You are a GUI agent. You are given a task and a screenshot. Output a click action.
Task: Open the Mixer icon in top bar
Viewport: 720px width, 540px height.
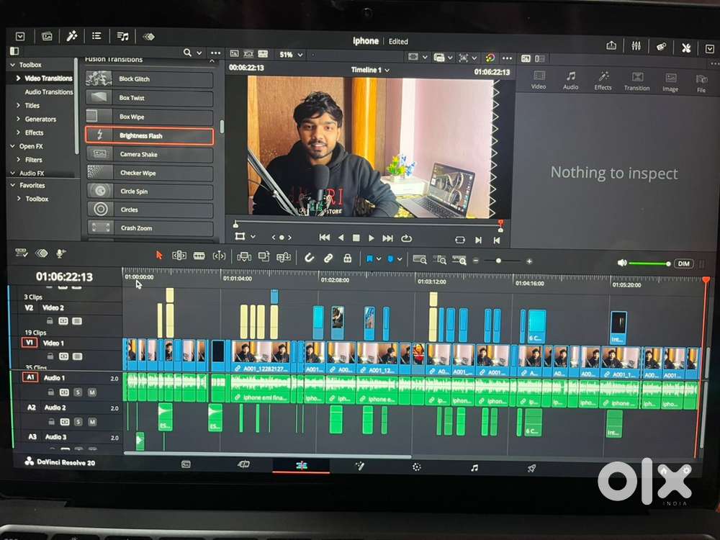(636, 45)
